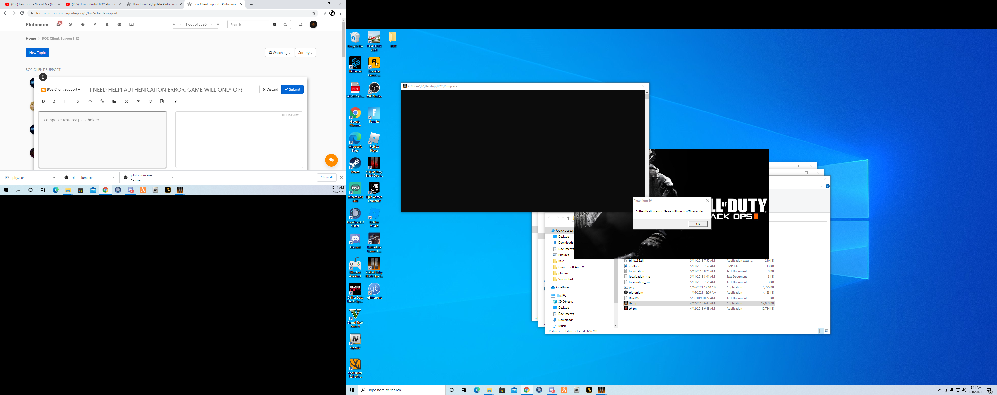Click Show all downloads
997x395 pixels.
[327, 177]
